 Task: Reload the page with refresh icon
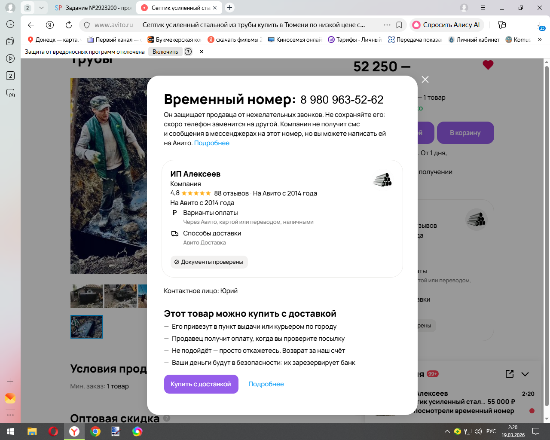click(69, 25)
